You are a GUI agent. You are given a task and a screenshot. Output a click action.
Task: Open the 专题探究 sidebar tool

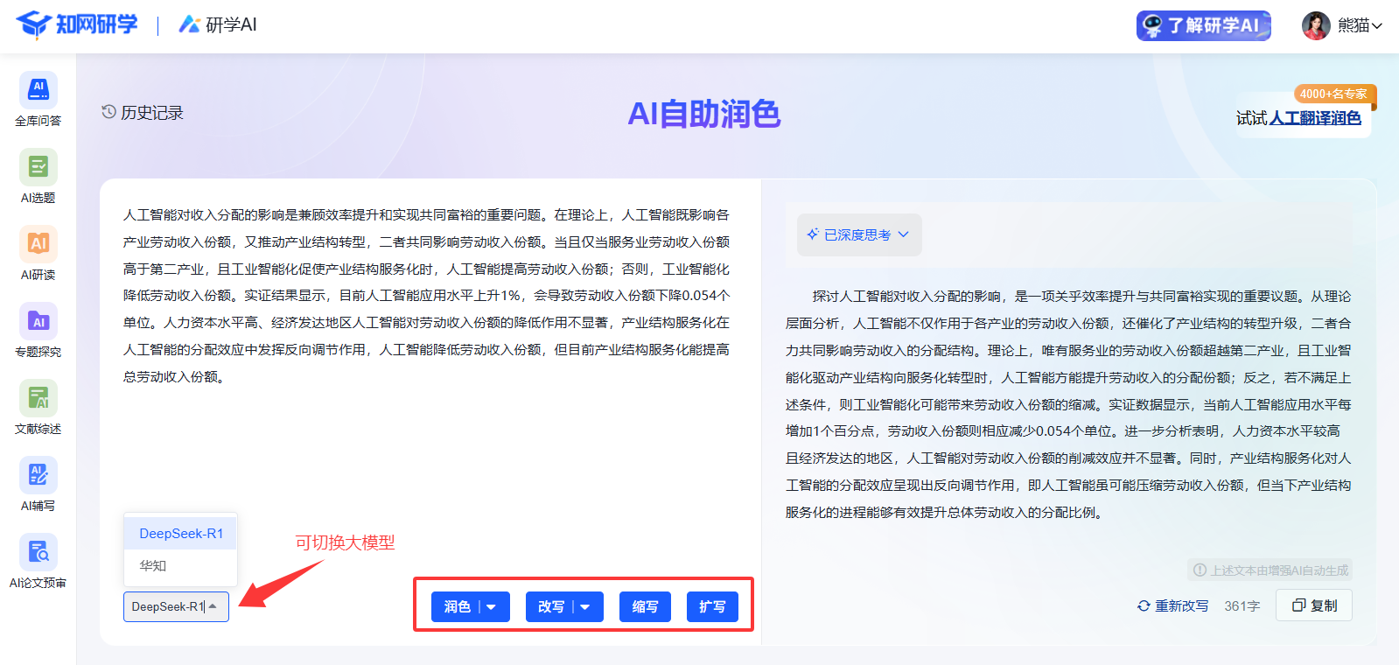pyautogui.click(x=38, y=322)
